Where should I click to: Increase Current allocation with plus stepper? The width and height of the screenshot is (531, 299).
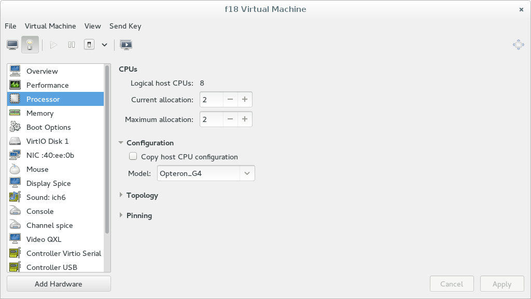coord(244,99)
